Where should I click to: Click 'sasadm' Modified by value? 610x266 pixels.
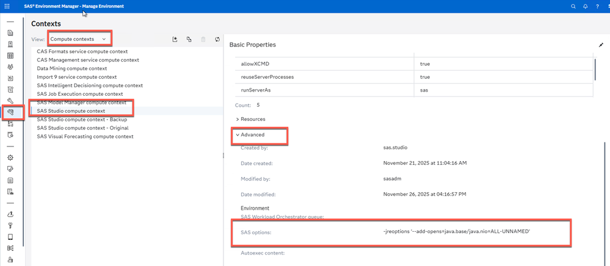[x=391, y=179]
